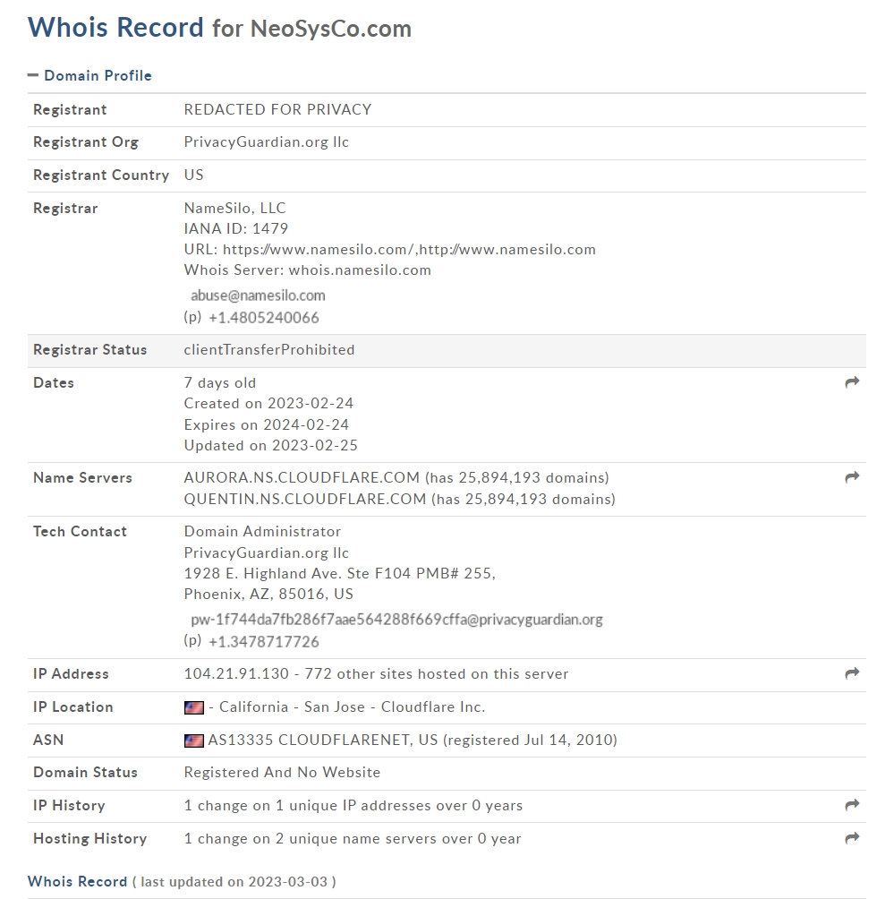Collapse the Domain Profile section

(x=33, y=75)
